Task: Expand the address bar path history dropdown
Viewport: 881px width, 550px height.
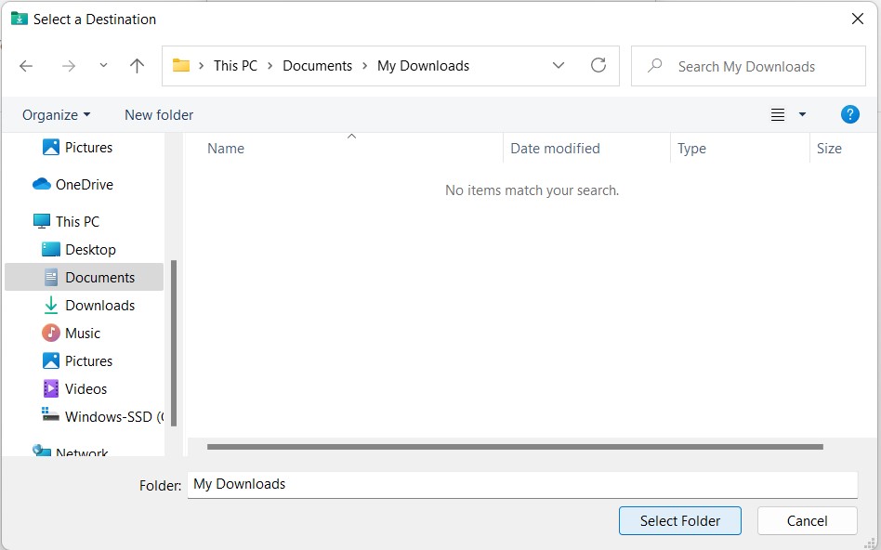Action: click(559, 66)
